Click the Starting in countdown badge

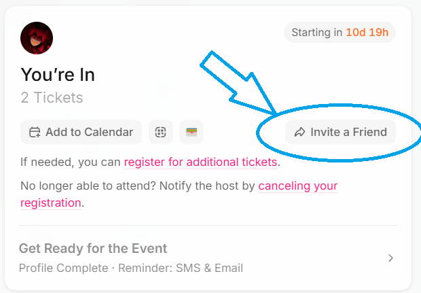click(x=340, y=33)
